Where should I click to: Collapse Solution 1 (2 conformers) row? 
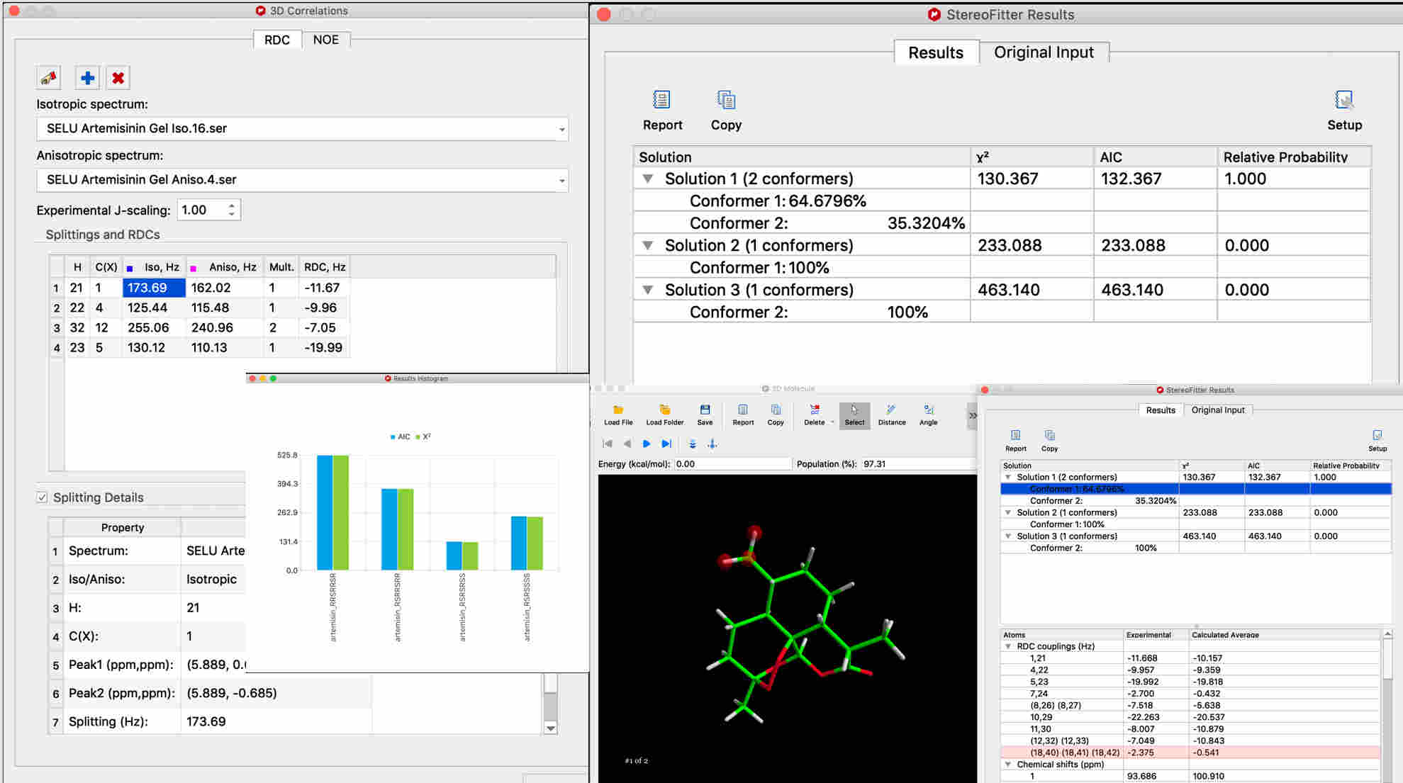647,179
